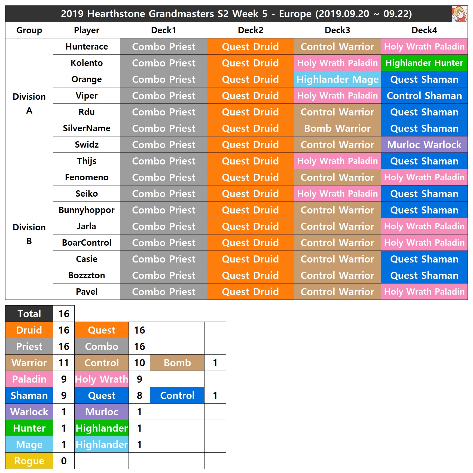
Task: Click the Player column header
Action: 87,30
